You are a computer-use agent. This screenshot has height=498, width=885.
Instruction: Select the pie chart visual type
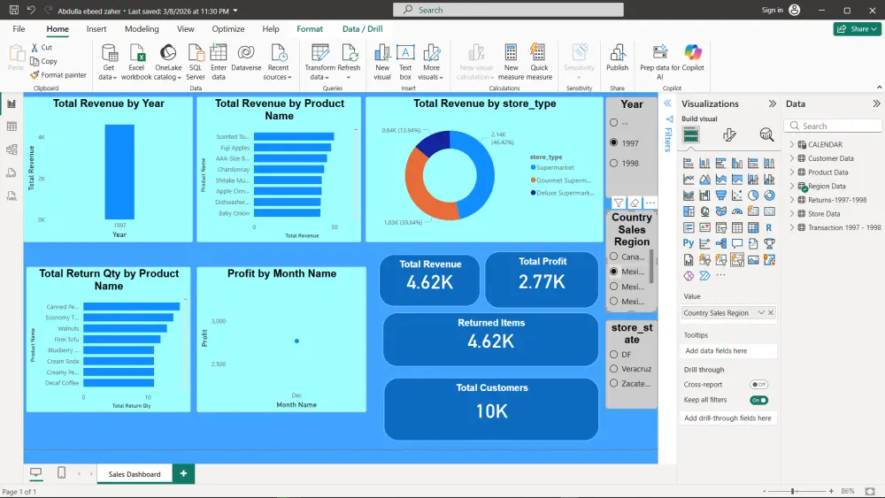(x=753, y=195)
